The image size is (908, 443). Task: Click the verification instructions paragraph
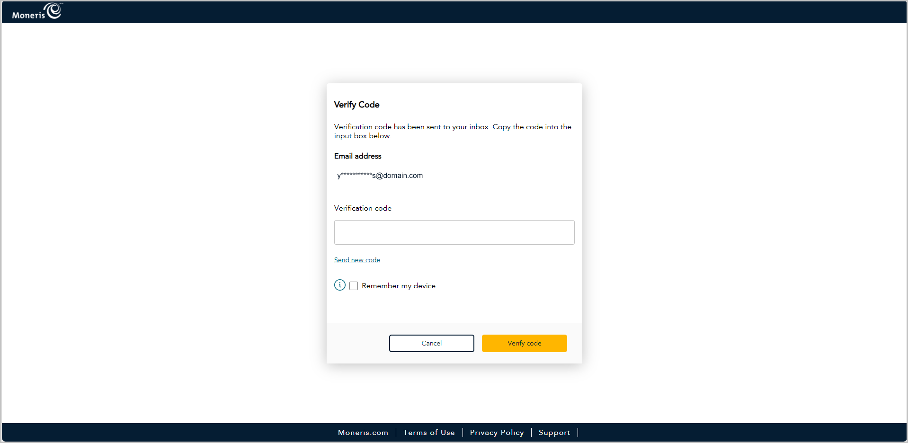(x=453, y=131)
